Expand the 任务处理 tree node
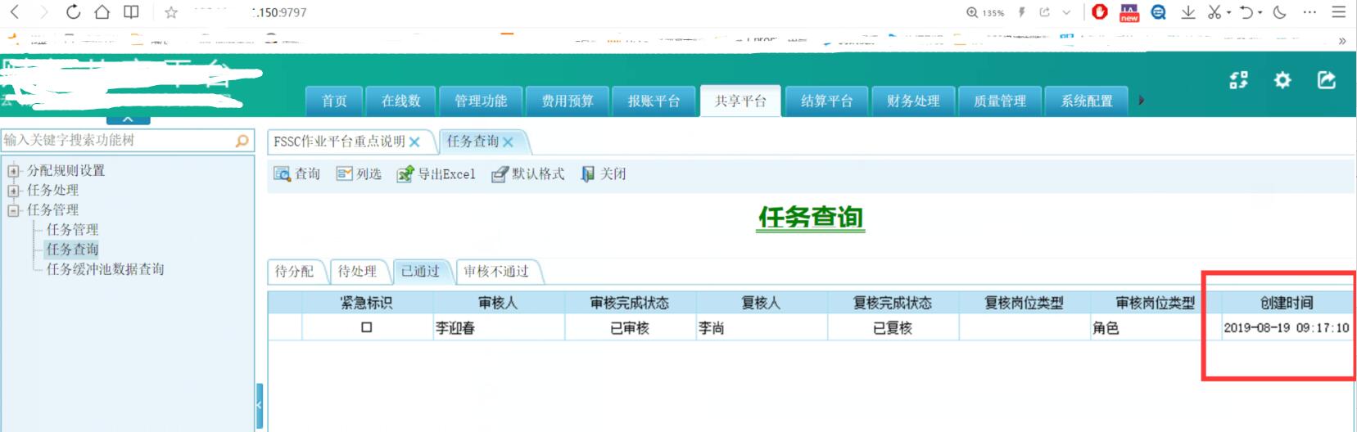 (x=13, y=191)
